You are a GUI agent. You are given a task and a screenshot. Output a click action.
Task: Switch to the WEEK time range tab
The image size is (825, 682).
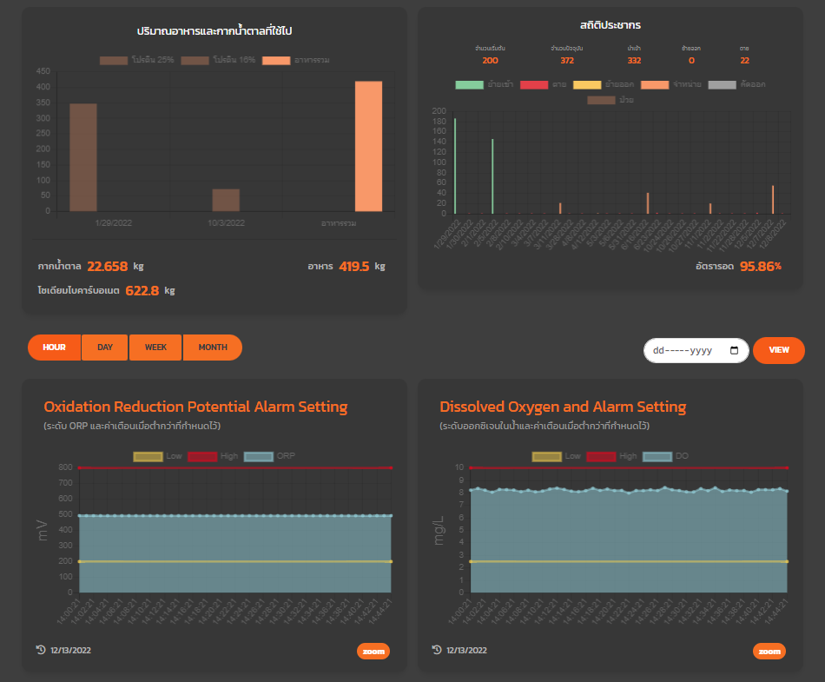[156, 348]
